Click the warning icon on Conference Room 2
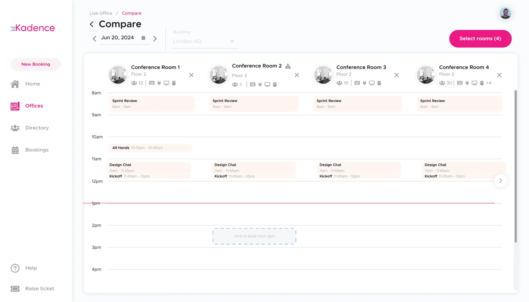 point(288,66)
